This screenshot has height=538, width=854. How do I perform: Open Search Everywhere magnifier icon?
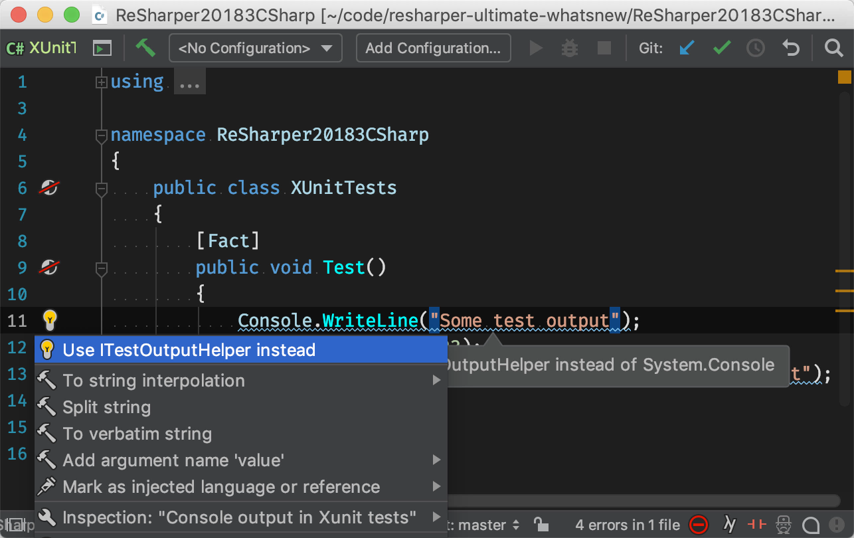pyautogui.click(x=833, y=48)
